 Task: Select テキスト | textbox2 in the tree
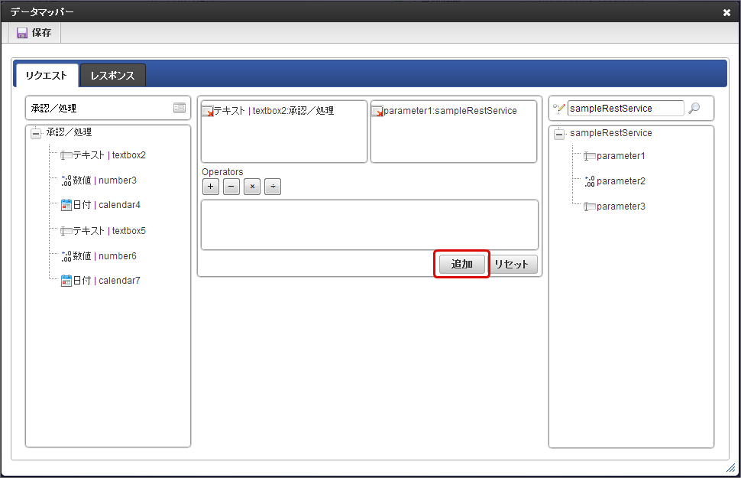point(109,155)
